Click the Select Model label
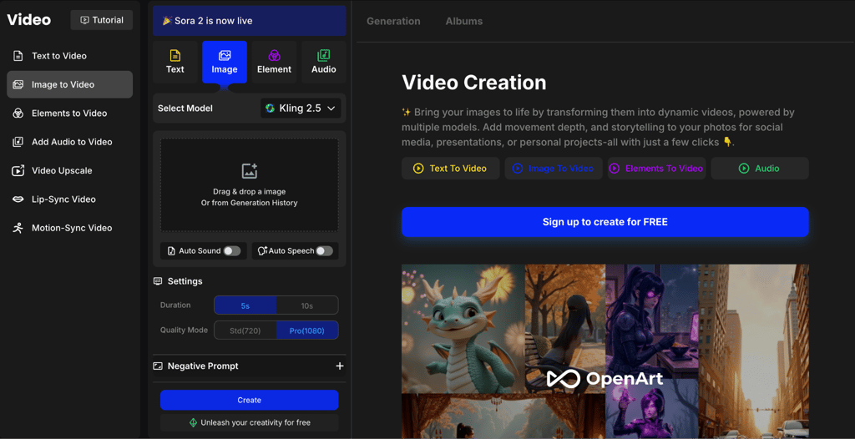 click(x=185, y=108)
